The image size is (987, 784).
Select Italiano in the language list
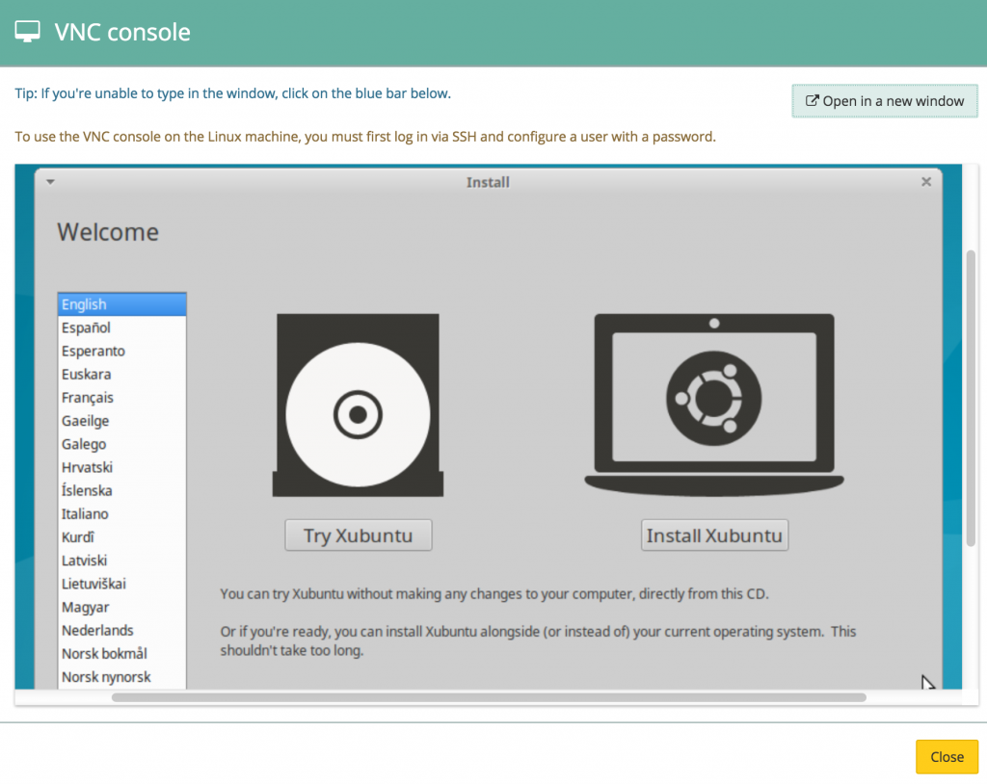tap(122, 514)
